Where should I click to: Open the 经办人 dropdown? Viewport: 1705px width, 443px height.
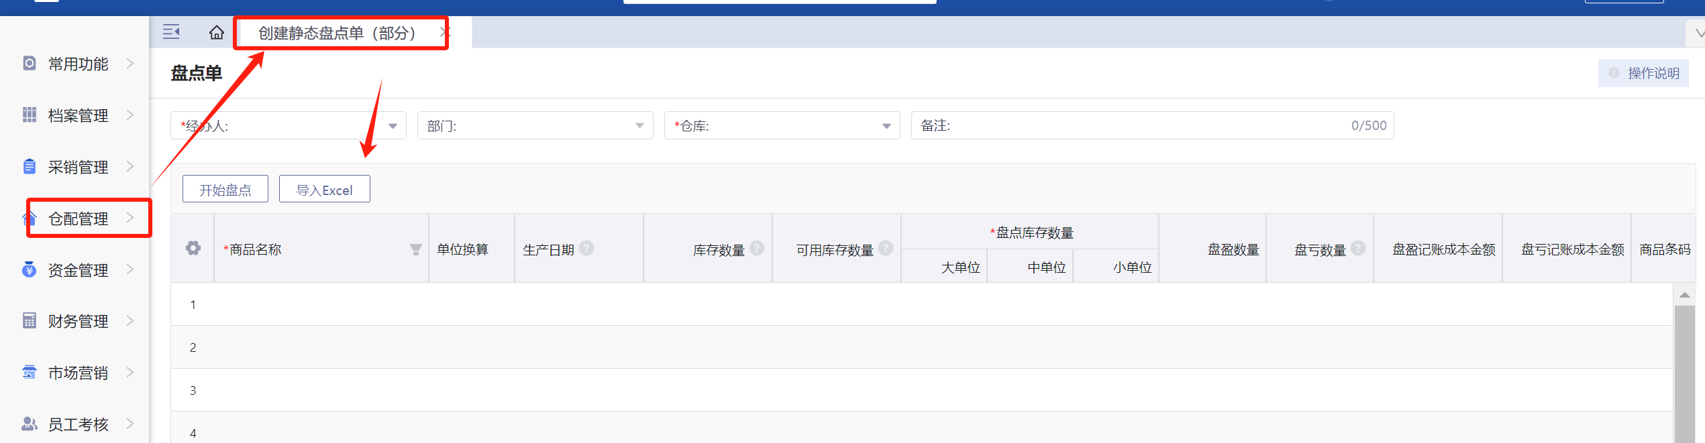pos(393,126)
